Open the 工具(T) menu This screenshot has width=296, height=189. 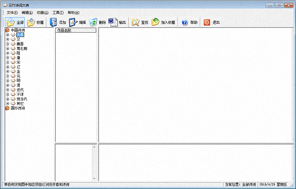[x=58, y=12]
